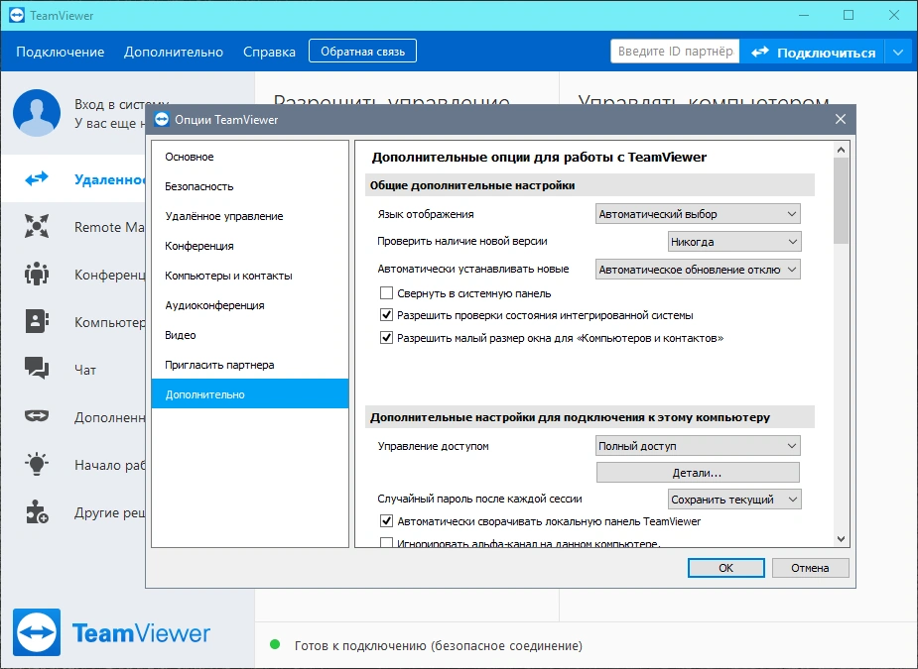This screenshot has height=669, width=918.
Task: Click the Отмена button
Action: point(810,568)
